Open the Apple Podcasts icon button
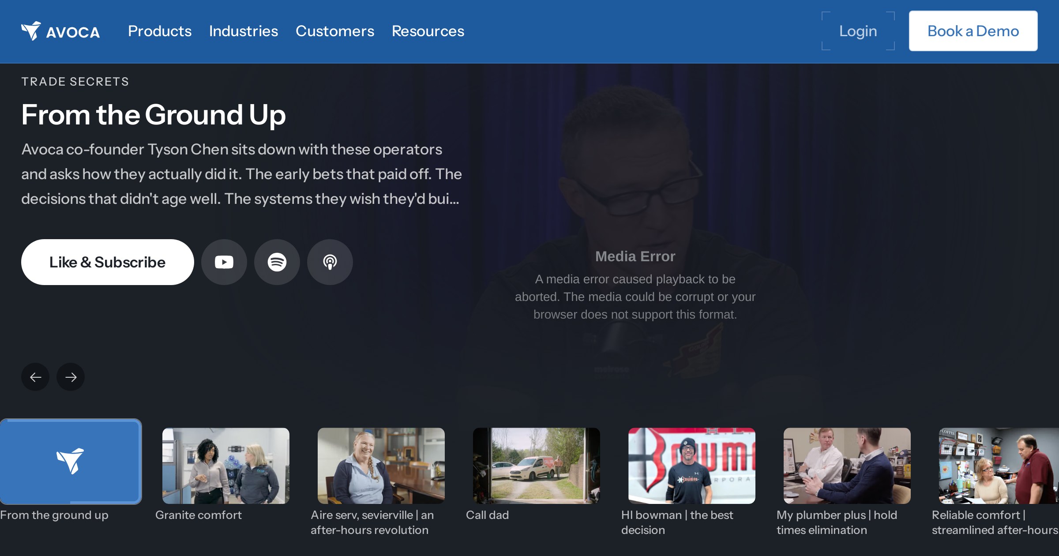1059x556 pixels. coord(330,262)
